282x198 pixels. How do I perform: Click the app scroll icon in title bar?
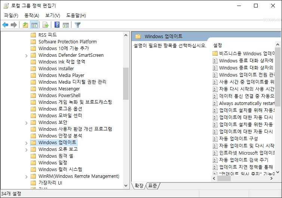(x=6, y=6)
